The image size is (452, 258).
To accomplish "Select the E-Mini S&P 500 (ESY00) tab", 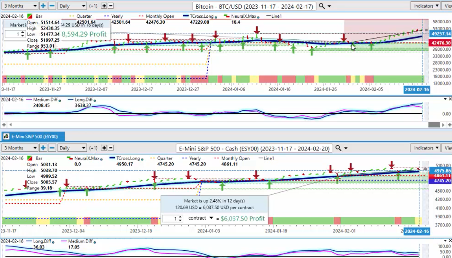I will click(x=32, y=137).
